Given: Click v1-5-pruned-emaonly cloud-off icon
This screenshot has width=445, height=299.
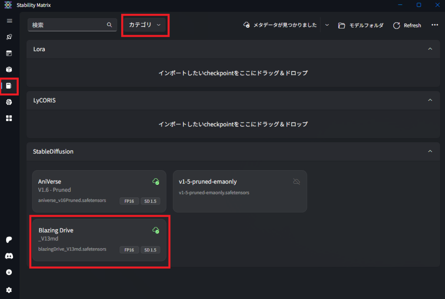Looking at the screenshot, I should [296, 181].
